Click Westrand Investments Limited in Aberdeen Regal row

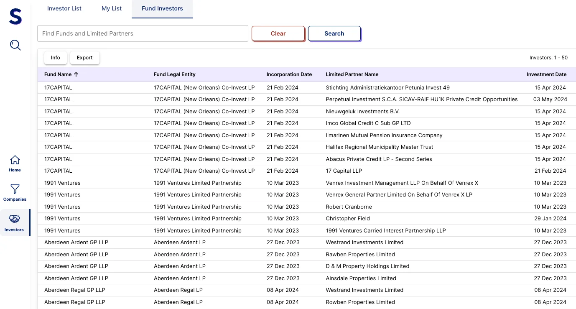click(x=364, y=290)
